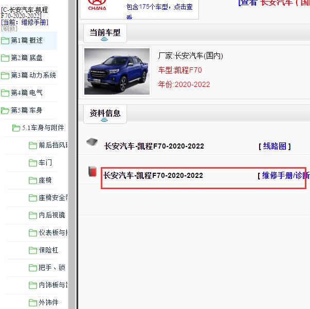This screenshot has height=309, width=310.
Task: Select the 资料信息 tab header
Action: point(105,114)
